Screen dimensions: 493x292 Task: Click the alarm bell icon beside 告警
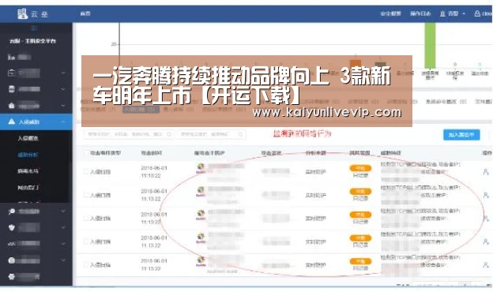[x=442, y=13]
